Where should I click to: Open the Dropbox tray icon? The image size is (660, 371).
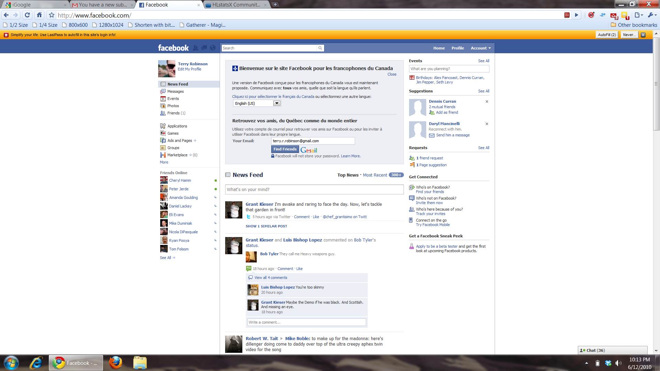[608, 363]
